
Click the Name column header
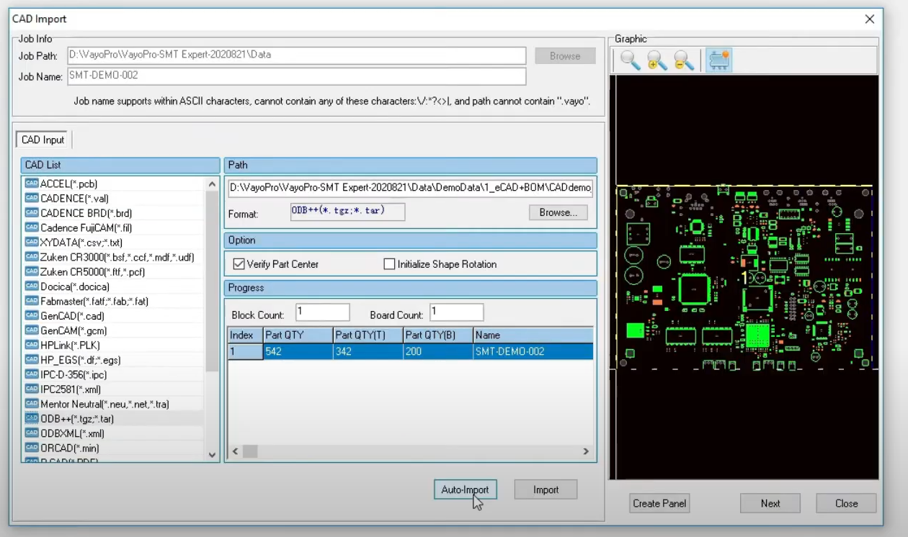tap(533, 335)
